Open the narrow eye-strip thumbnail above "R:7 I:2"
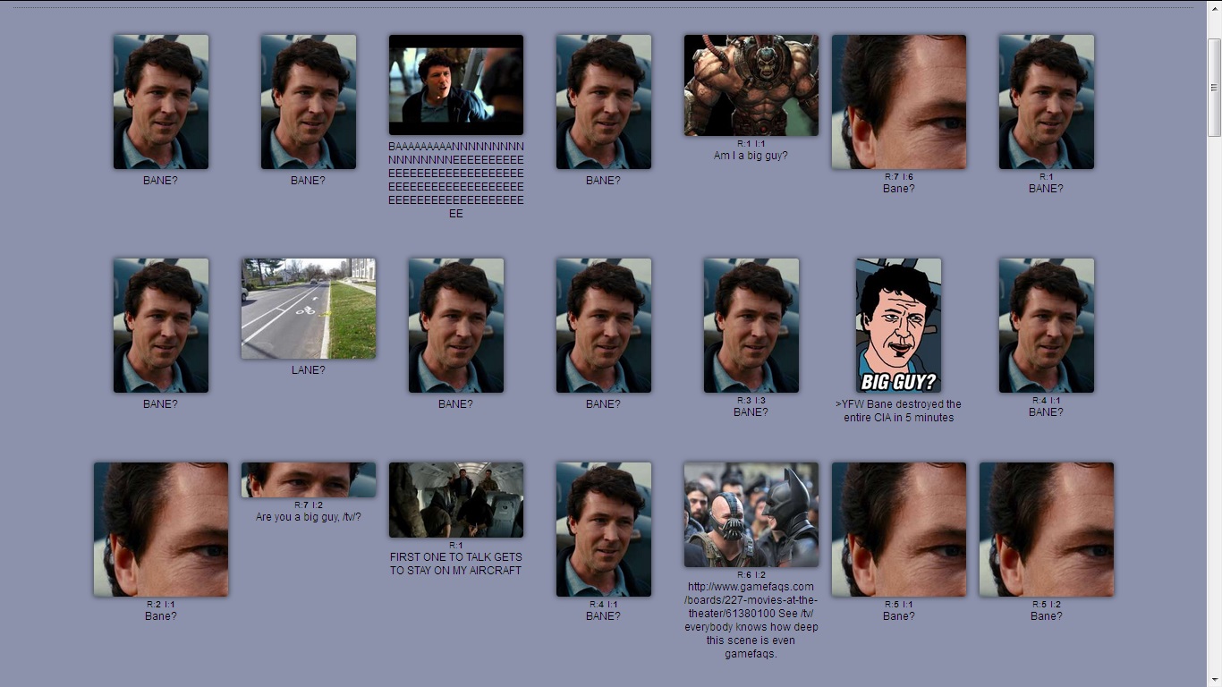Screen dimensions: 1222x687 coord(309,479)
